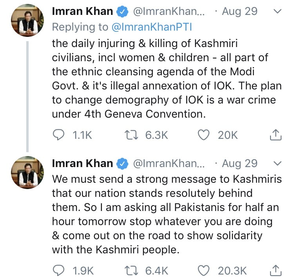Open the @ImranKhanPTI reply-to mention link
Screen dimensions: 294x280
(x=151, y=27)
